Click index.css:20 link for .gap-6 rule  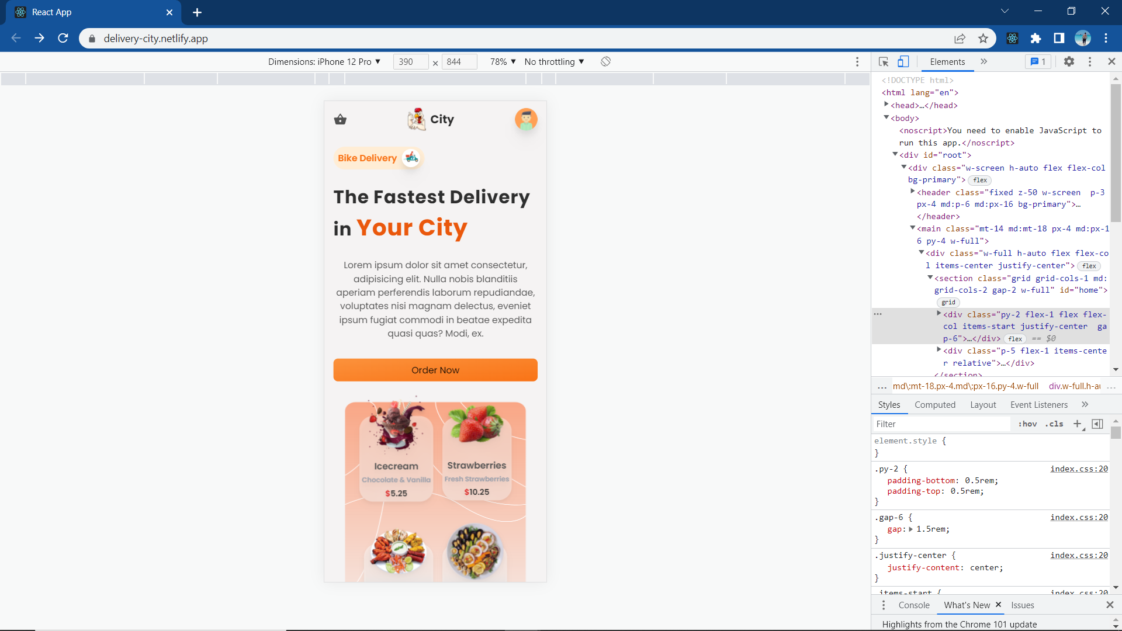(1078, 517)
